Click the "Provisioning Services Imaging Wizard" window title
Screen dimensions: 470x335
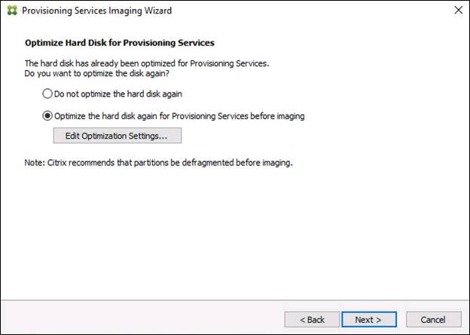[x=96, y=11]
